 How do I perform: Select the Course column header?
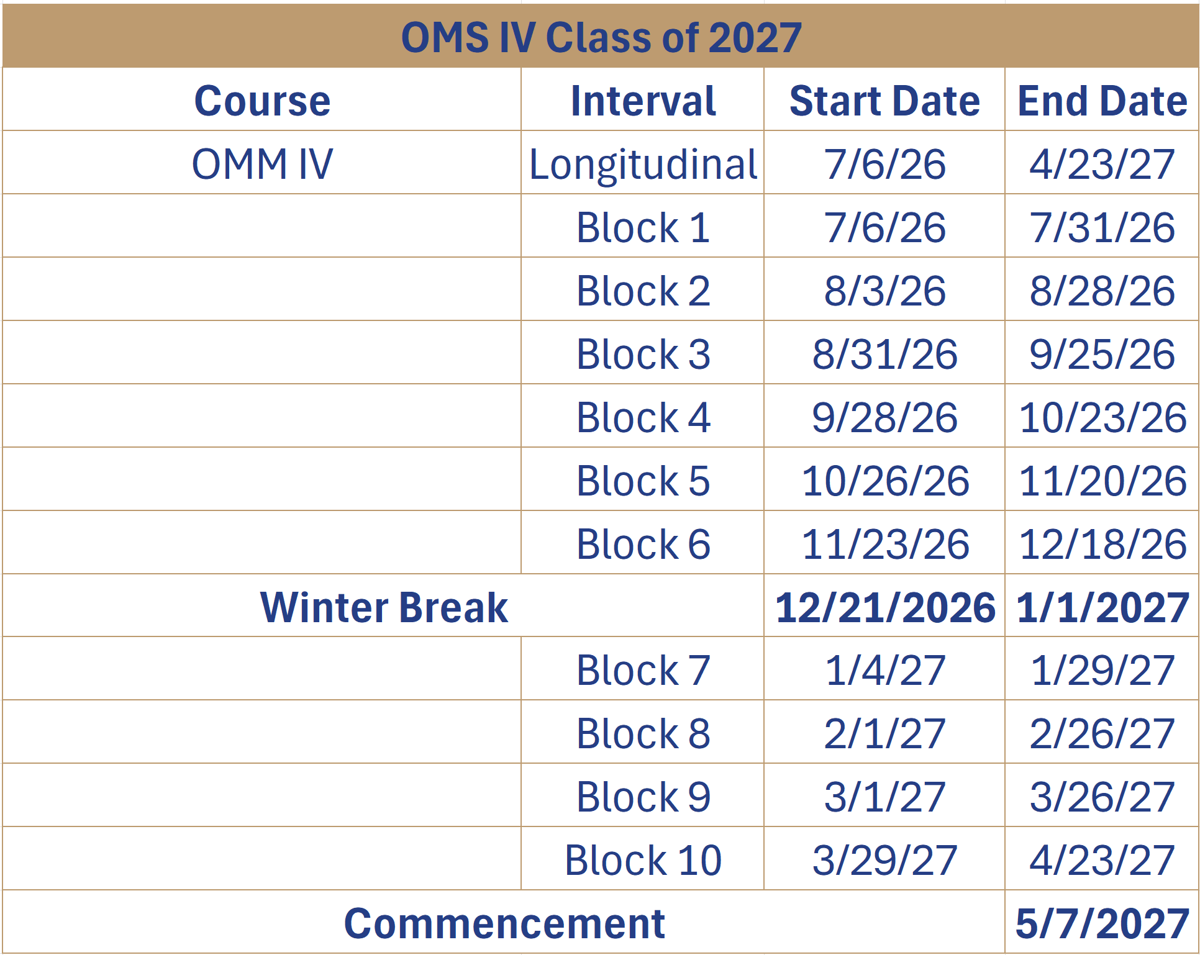tap(262, 101)
